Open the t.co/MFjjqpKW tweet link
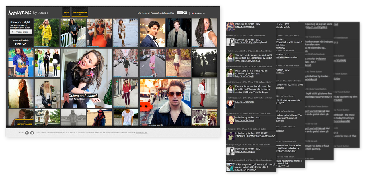 pyautogui.click(x=265, y=136)
